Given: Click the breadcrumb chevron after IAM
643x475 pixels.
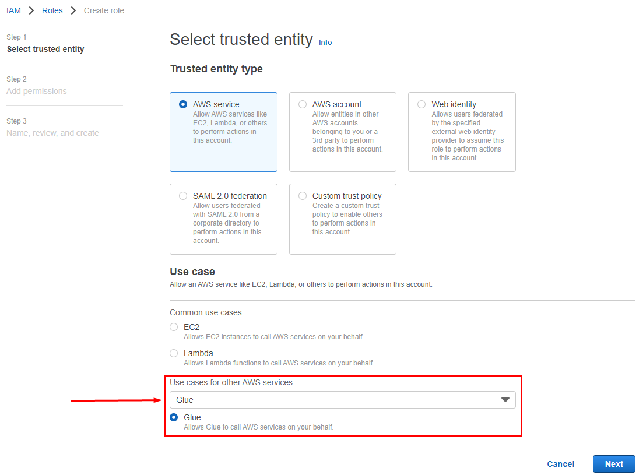Looking at the screenshot, I should click(31, 10).
